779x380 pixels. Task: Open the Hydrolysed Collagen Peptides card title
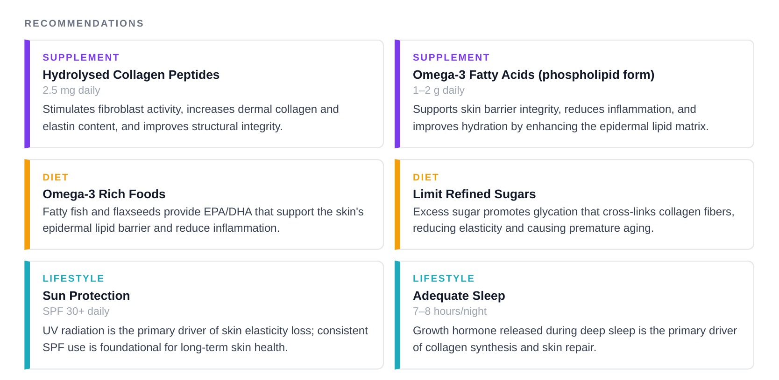click(x=131, y=75)
